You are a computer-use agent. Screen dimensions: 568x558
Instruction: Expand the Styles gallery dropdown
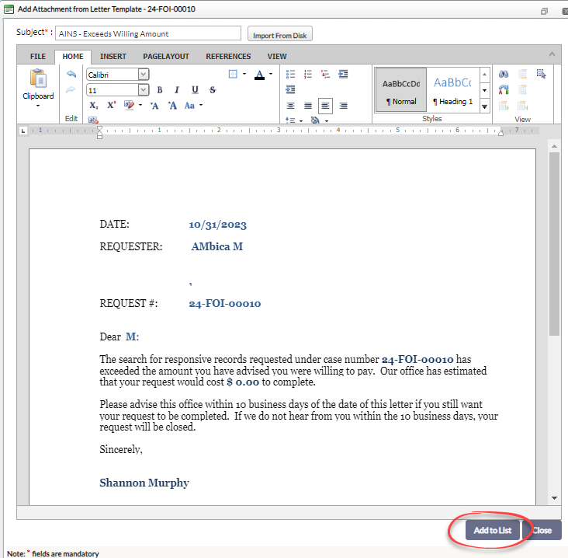(484, 103)
